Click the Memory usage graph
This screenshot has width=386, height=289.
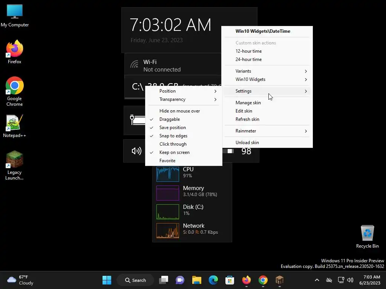[168, 193]
